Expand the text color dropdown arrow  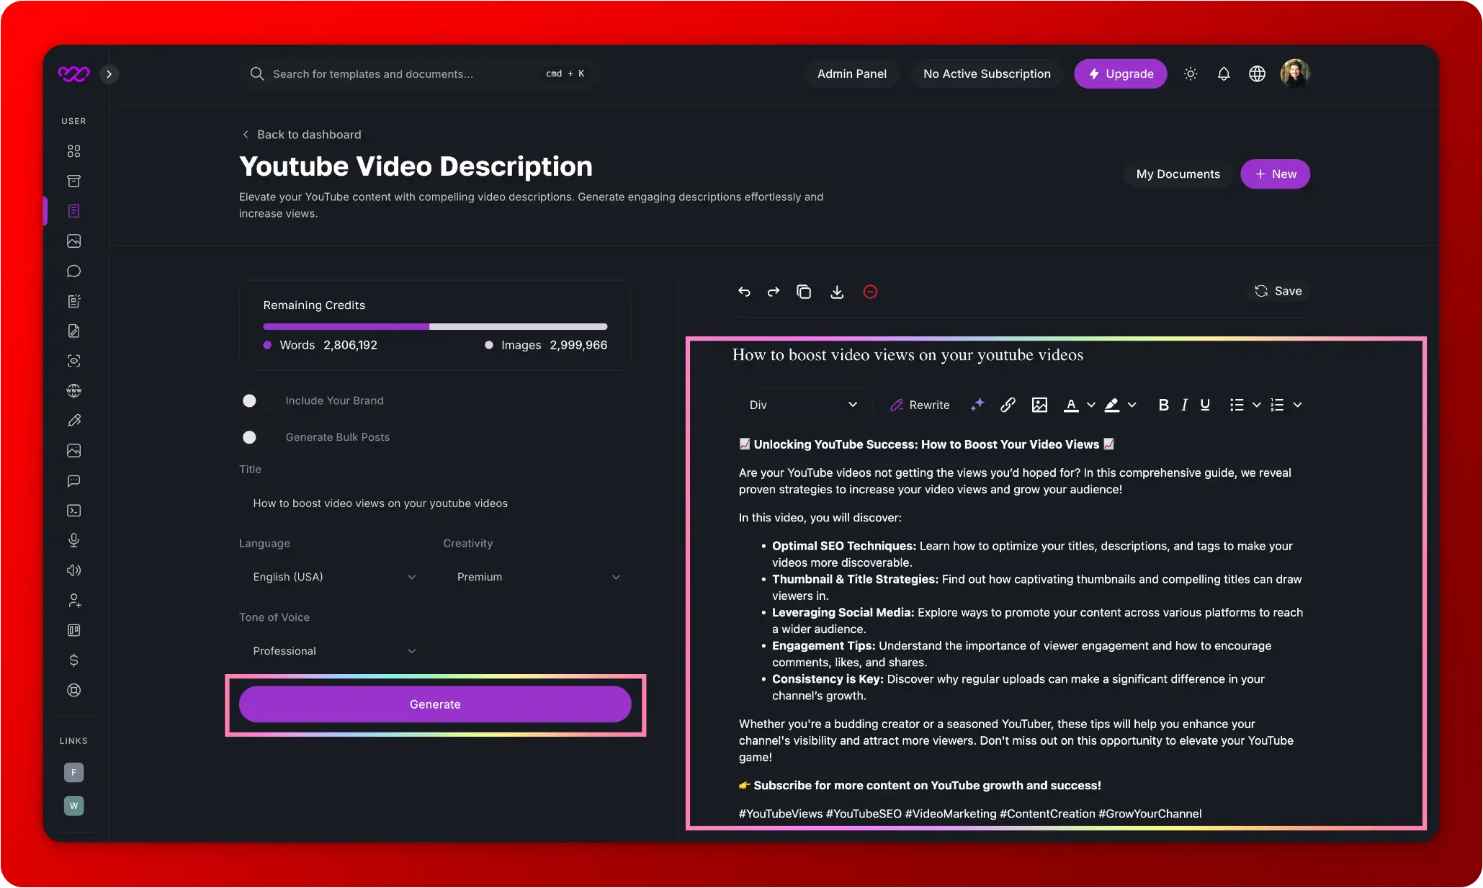(x=1091, y=405)
